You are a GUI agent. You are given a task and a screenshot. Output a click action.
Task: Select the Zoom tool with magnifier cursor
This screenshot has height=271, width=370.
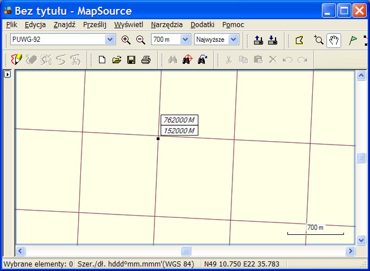pos(319,40)
